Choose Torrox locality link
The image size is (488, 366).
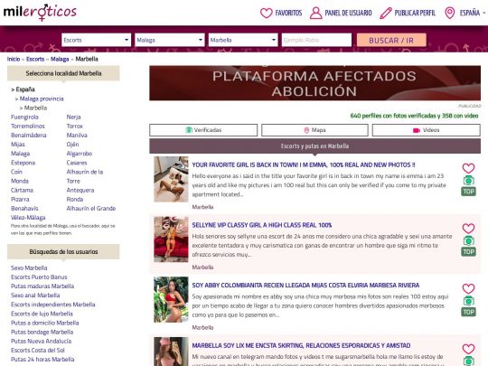(75, 126)
